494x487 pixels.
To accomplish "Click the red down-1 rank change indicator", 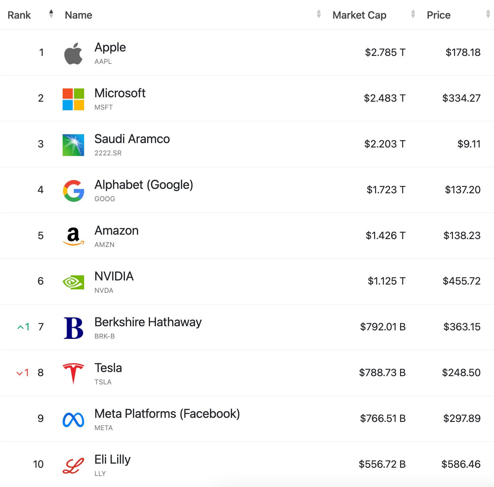I will [x=23, y=373].
